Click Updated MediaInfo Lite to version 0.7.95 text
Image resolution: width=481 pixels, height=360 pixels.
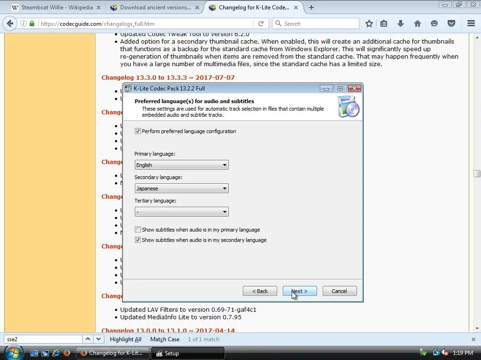point(181,317)
